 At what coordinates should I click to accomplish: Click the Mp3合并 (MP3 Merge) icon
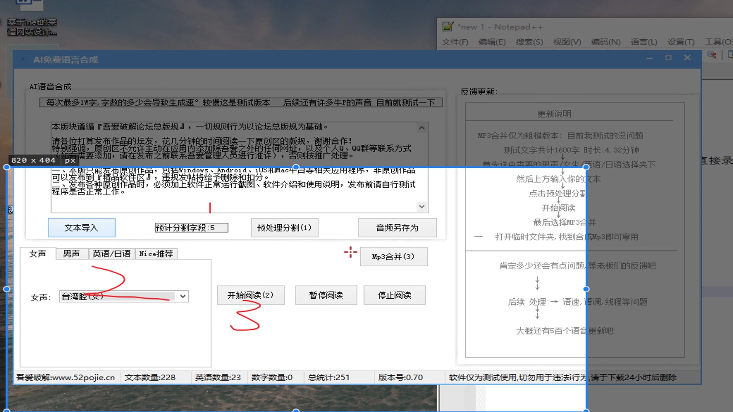coord(393,257)
